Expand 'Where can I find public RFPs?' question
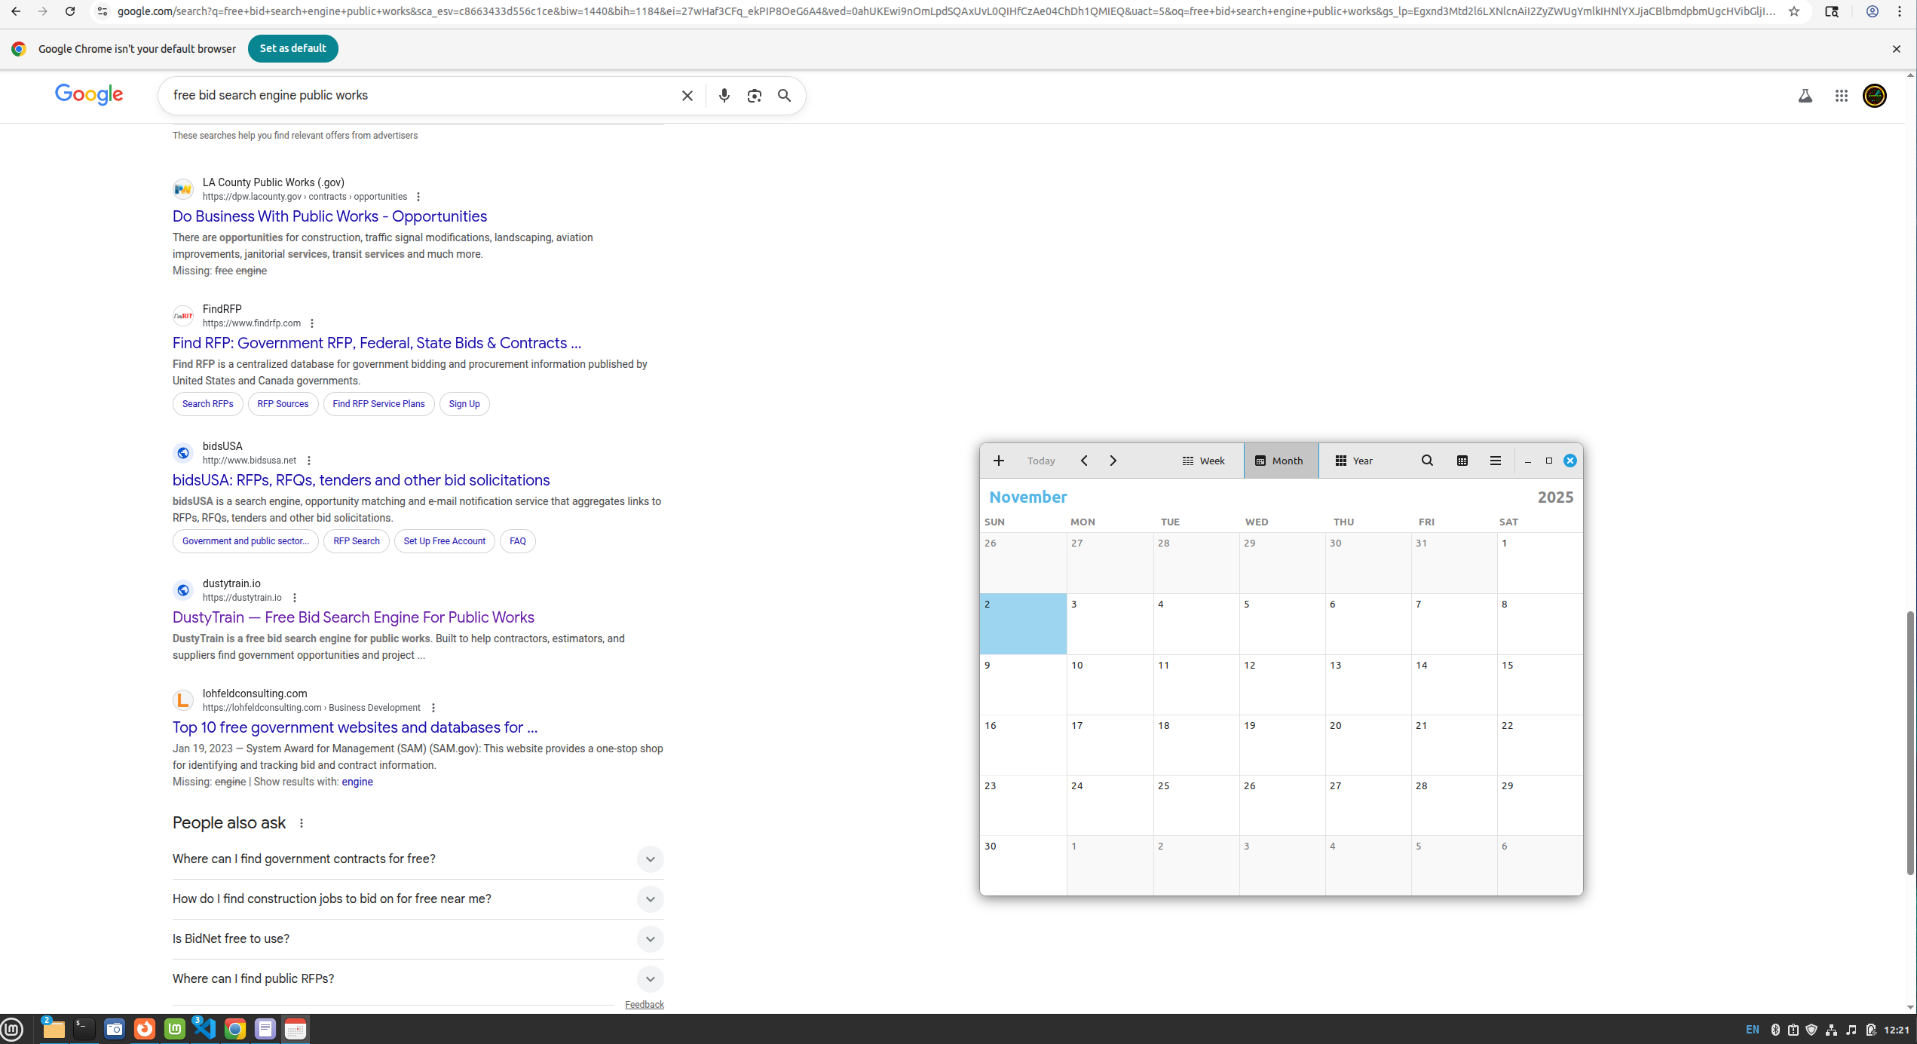 coord(649,979)
